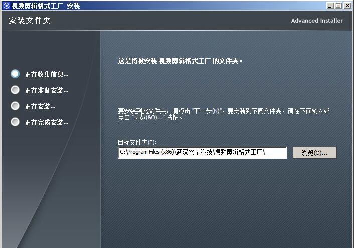
Task: Close the 视频剪辑格式工厂 安装 window
Action: pos(347,6)
